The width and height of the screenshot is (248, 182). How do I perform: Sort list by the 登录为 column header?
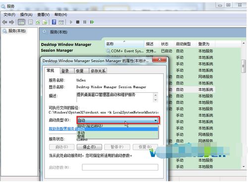pyautogui.click(x=205, y=44)
